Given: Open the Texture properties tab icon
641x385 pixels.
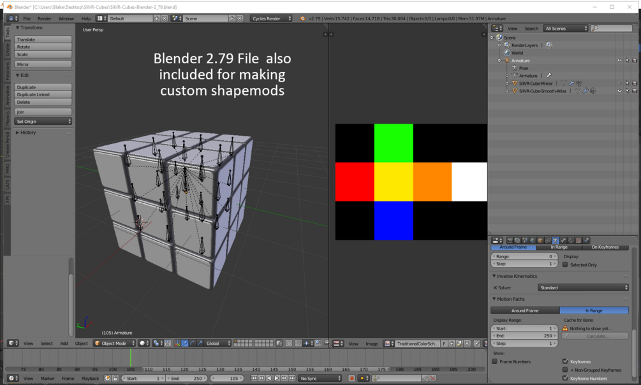Looking at the screenshot, I should (578, 240).
